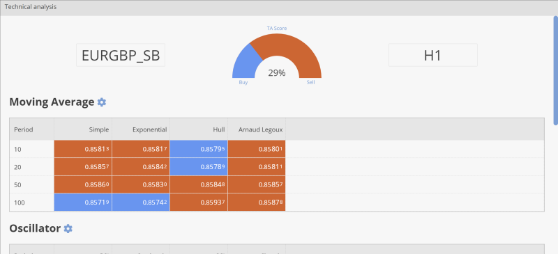Open Oscillator settings gear icon
558x254 pixels.
[x=68, y=228]
